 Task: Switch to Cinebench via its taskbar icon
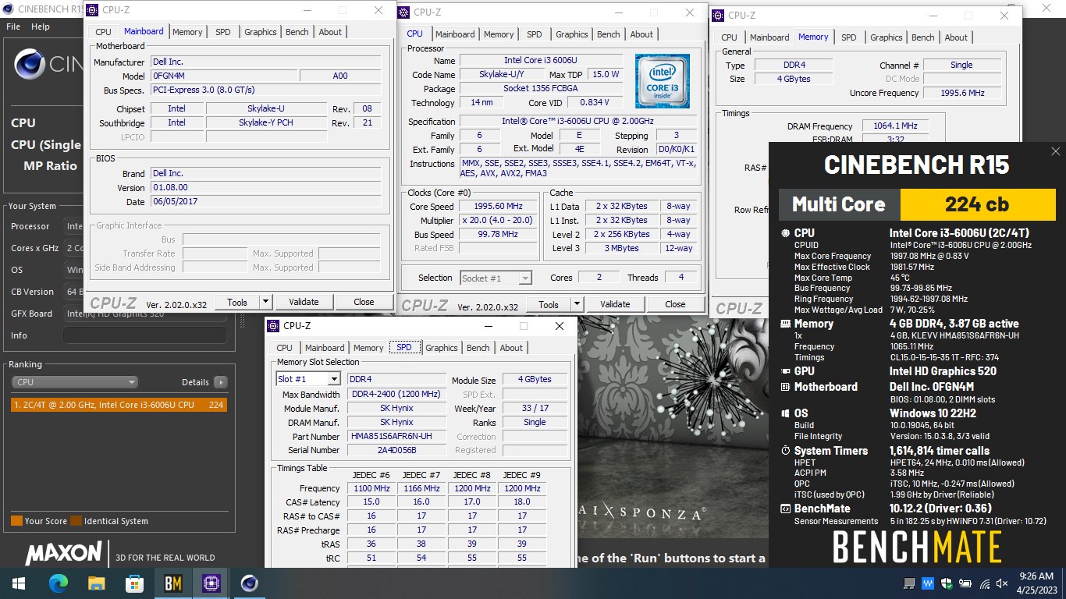coord(249,583)
